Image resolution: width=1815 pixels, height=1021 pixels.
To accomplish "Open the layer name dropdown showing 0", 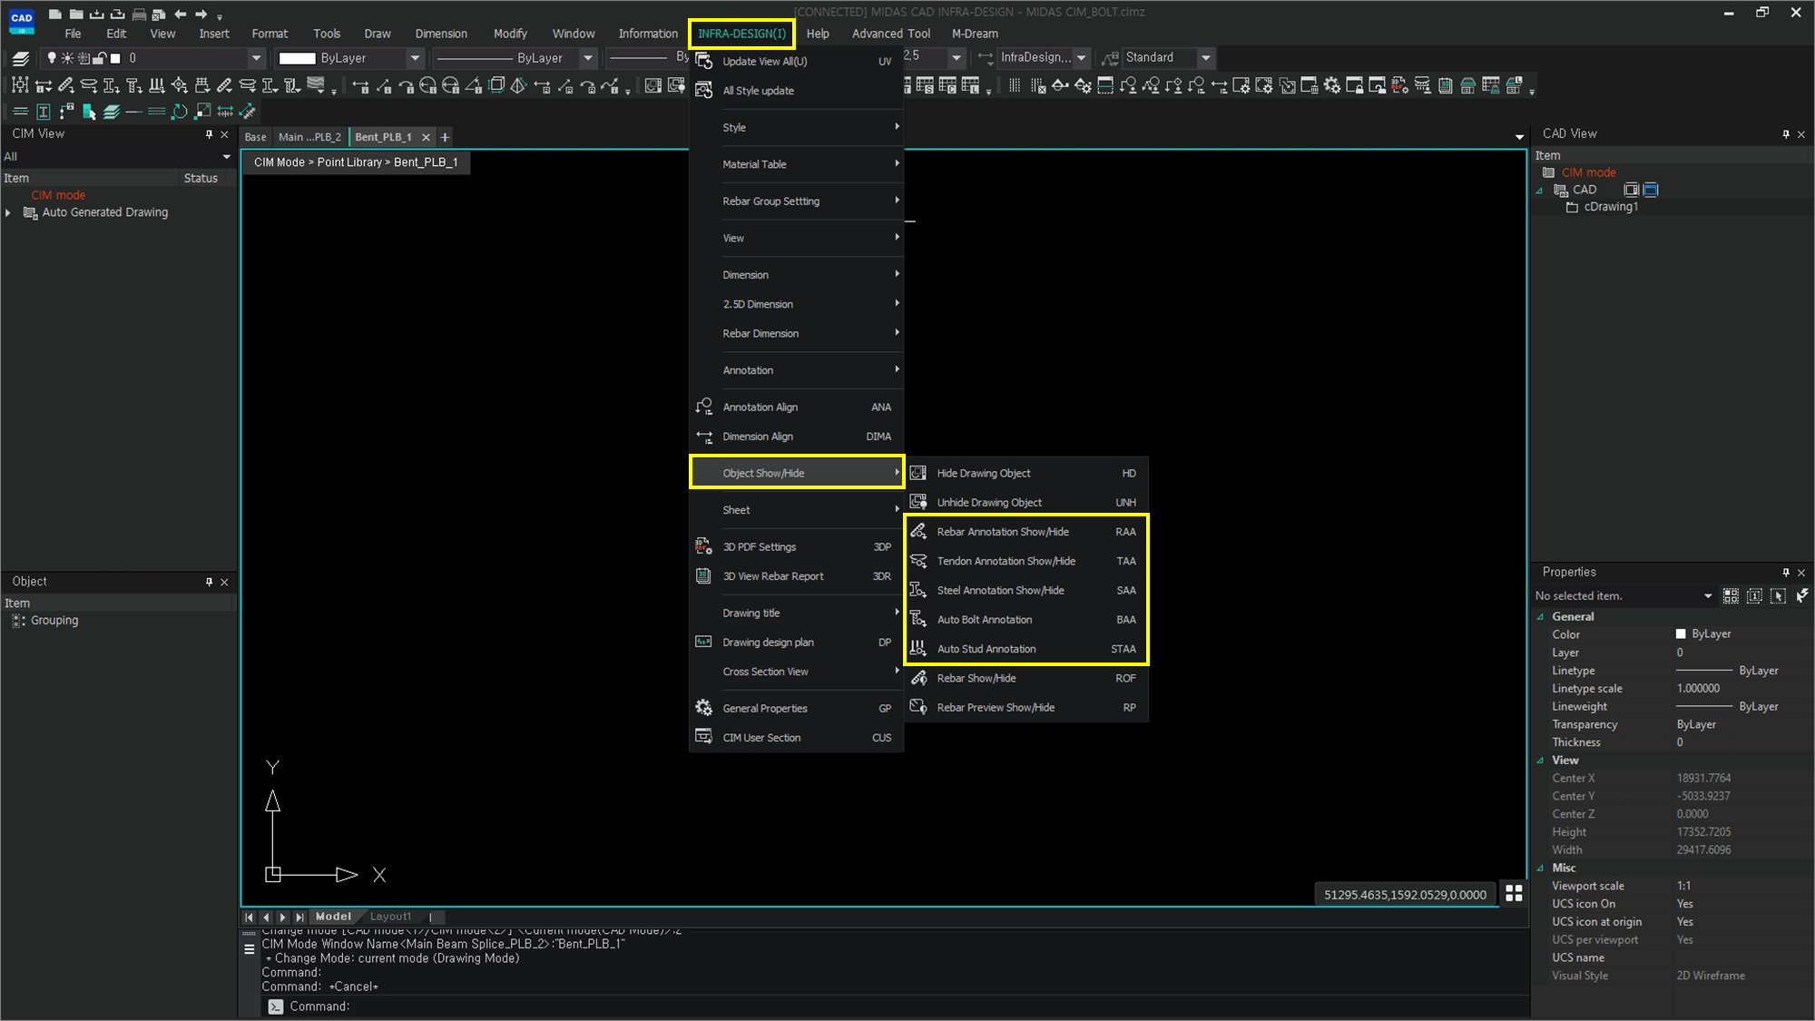I will (257, 58).
